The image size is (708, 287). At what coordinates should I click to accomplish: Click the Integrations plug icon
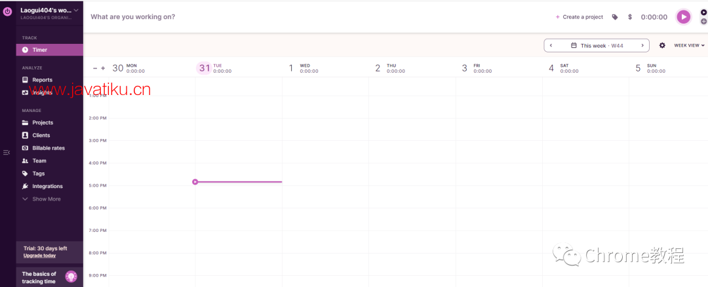(26, 186)
